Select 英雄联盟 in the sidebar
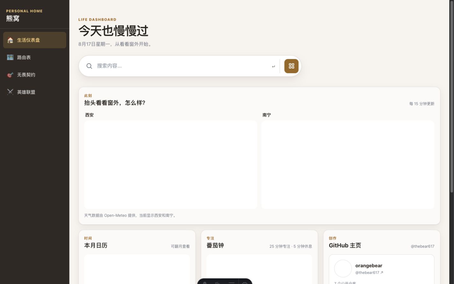The width and height of the screenshot is (454, 284). 35,92
